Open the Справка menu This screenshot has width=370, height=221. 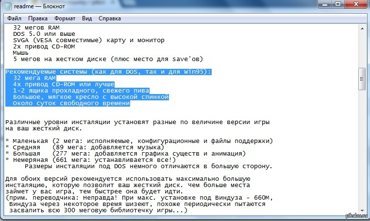point(110,18)
